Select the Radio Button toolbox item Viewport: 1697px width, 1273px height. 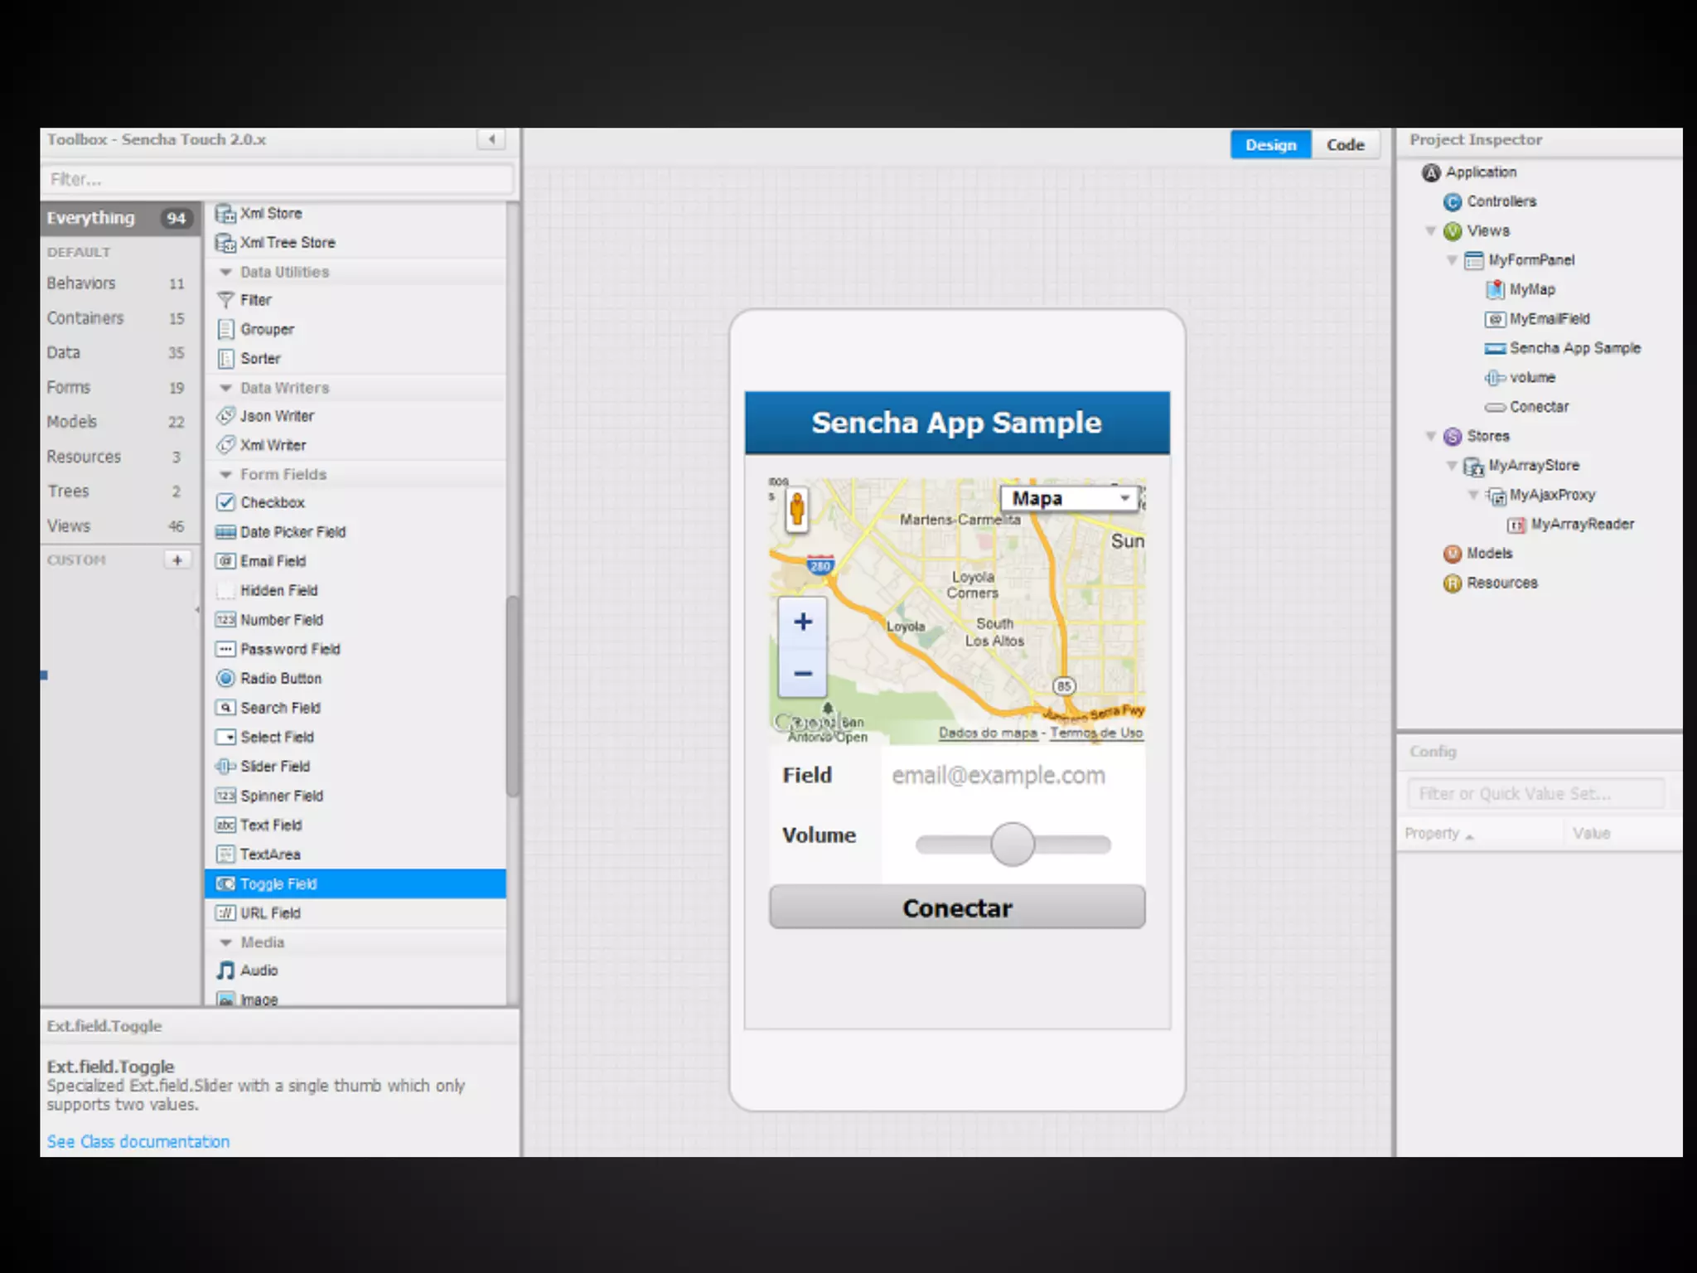click(x=280, y=679)
